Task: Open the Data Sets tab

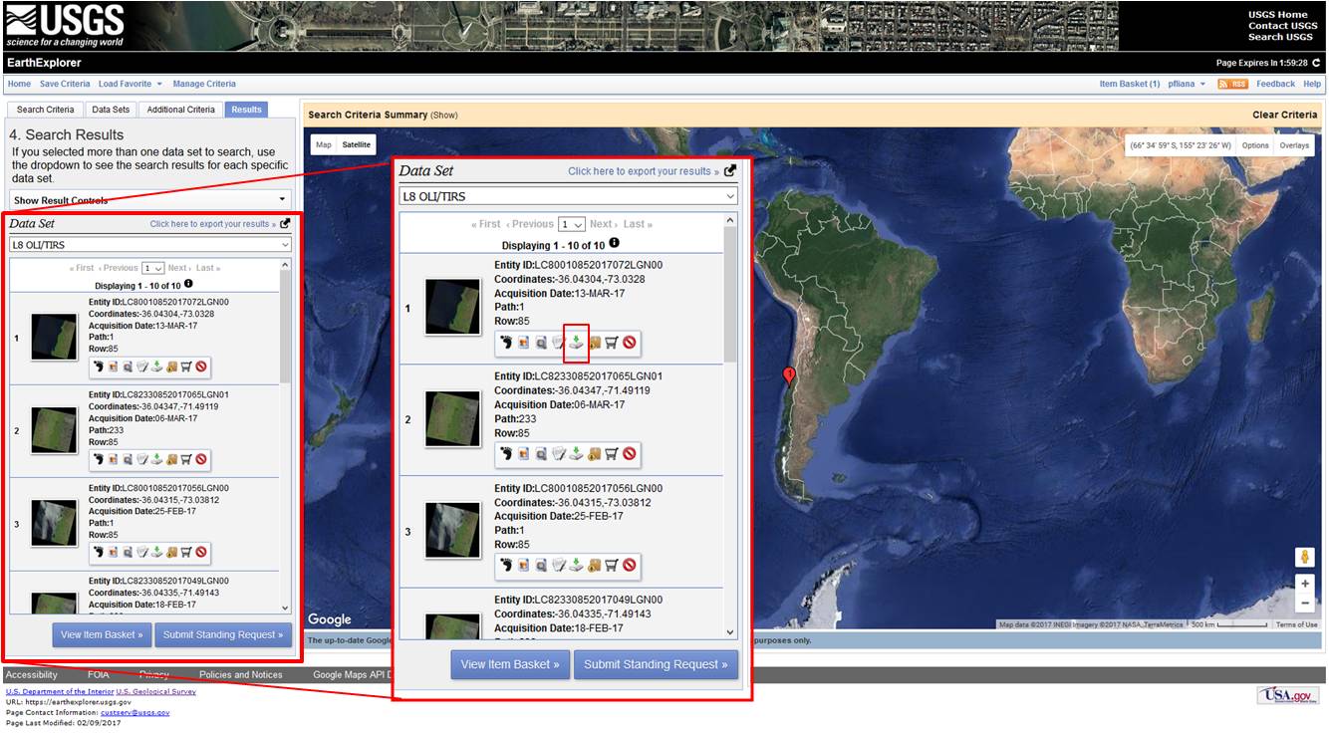Action: click(111, 110)
